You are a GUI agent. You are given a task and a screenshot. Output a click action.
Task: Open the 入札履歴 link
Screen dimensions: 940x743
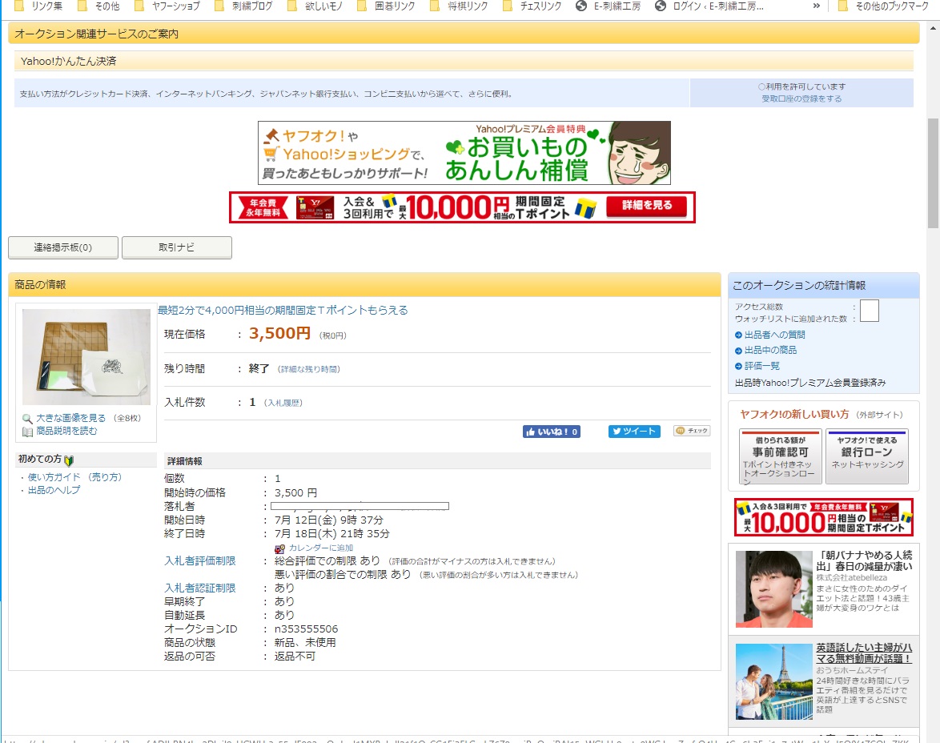tap(283, 403)
